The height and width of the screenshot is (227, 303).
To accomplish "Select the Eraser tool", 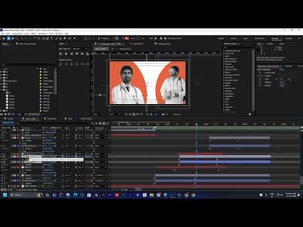I will pyautogui.click(x=65, y=38).
